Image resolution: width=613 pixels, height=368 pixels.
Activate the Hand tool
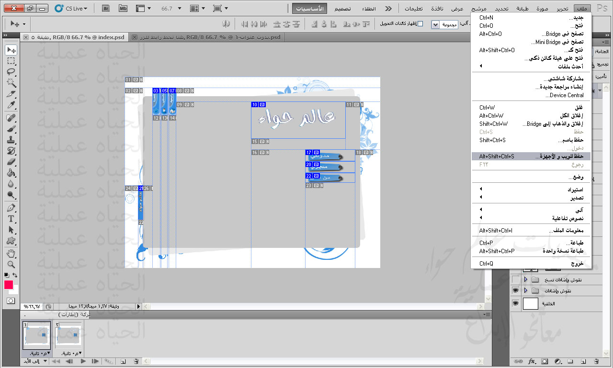point(11,253)
